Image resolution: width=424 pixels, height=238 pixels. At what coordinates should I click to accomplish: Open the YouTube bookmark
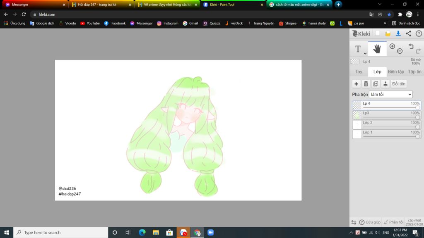90,24
